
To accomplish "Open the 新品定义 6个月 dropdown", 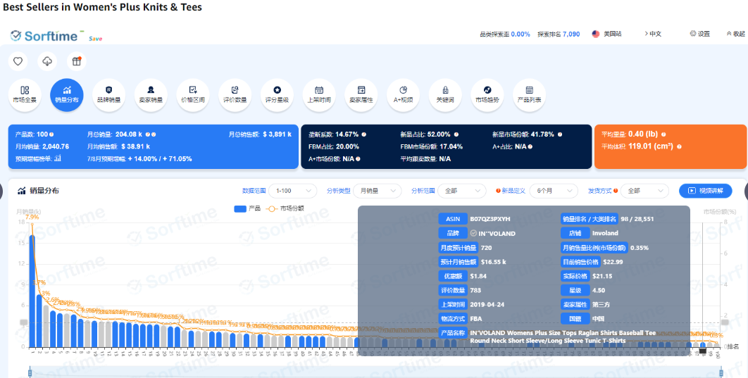I will (x=554, y=191).
